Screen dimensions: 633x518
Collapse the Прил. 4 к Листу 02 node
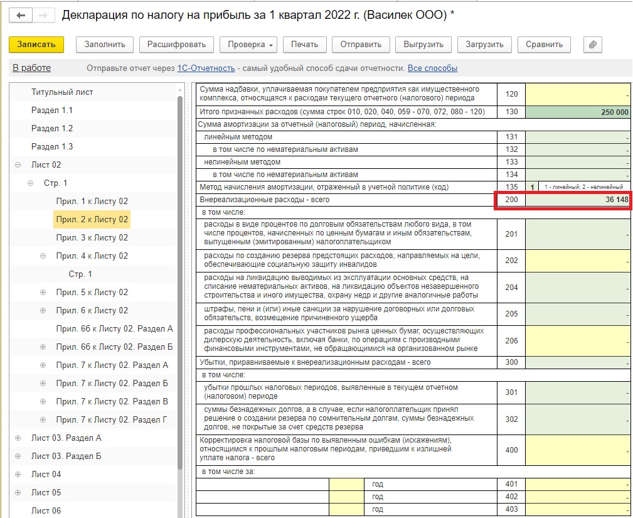[43, 256]
